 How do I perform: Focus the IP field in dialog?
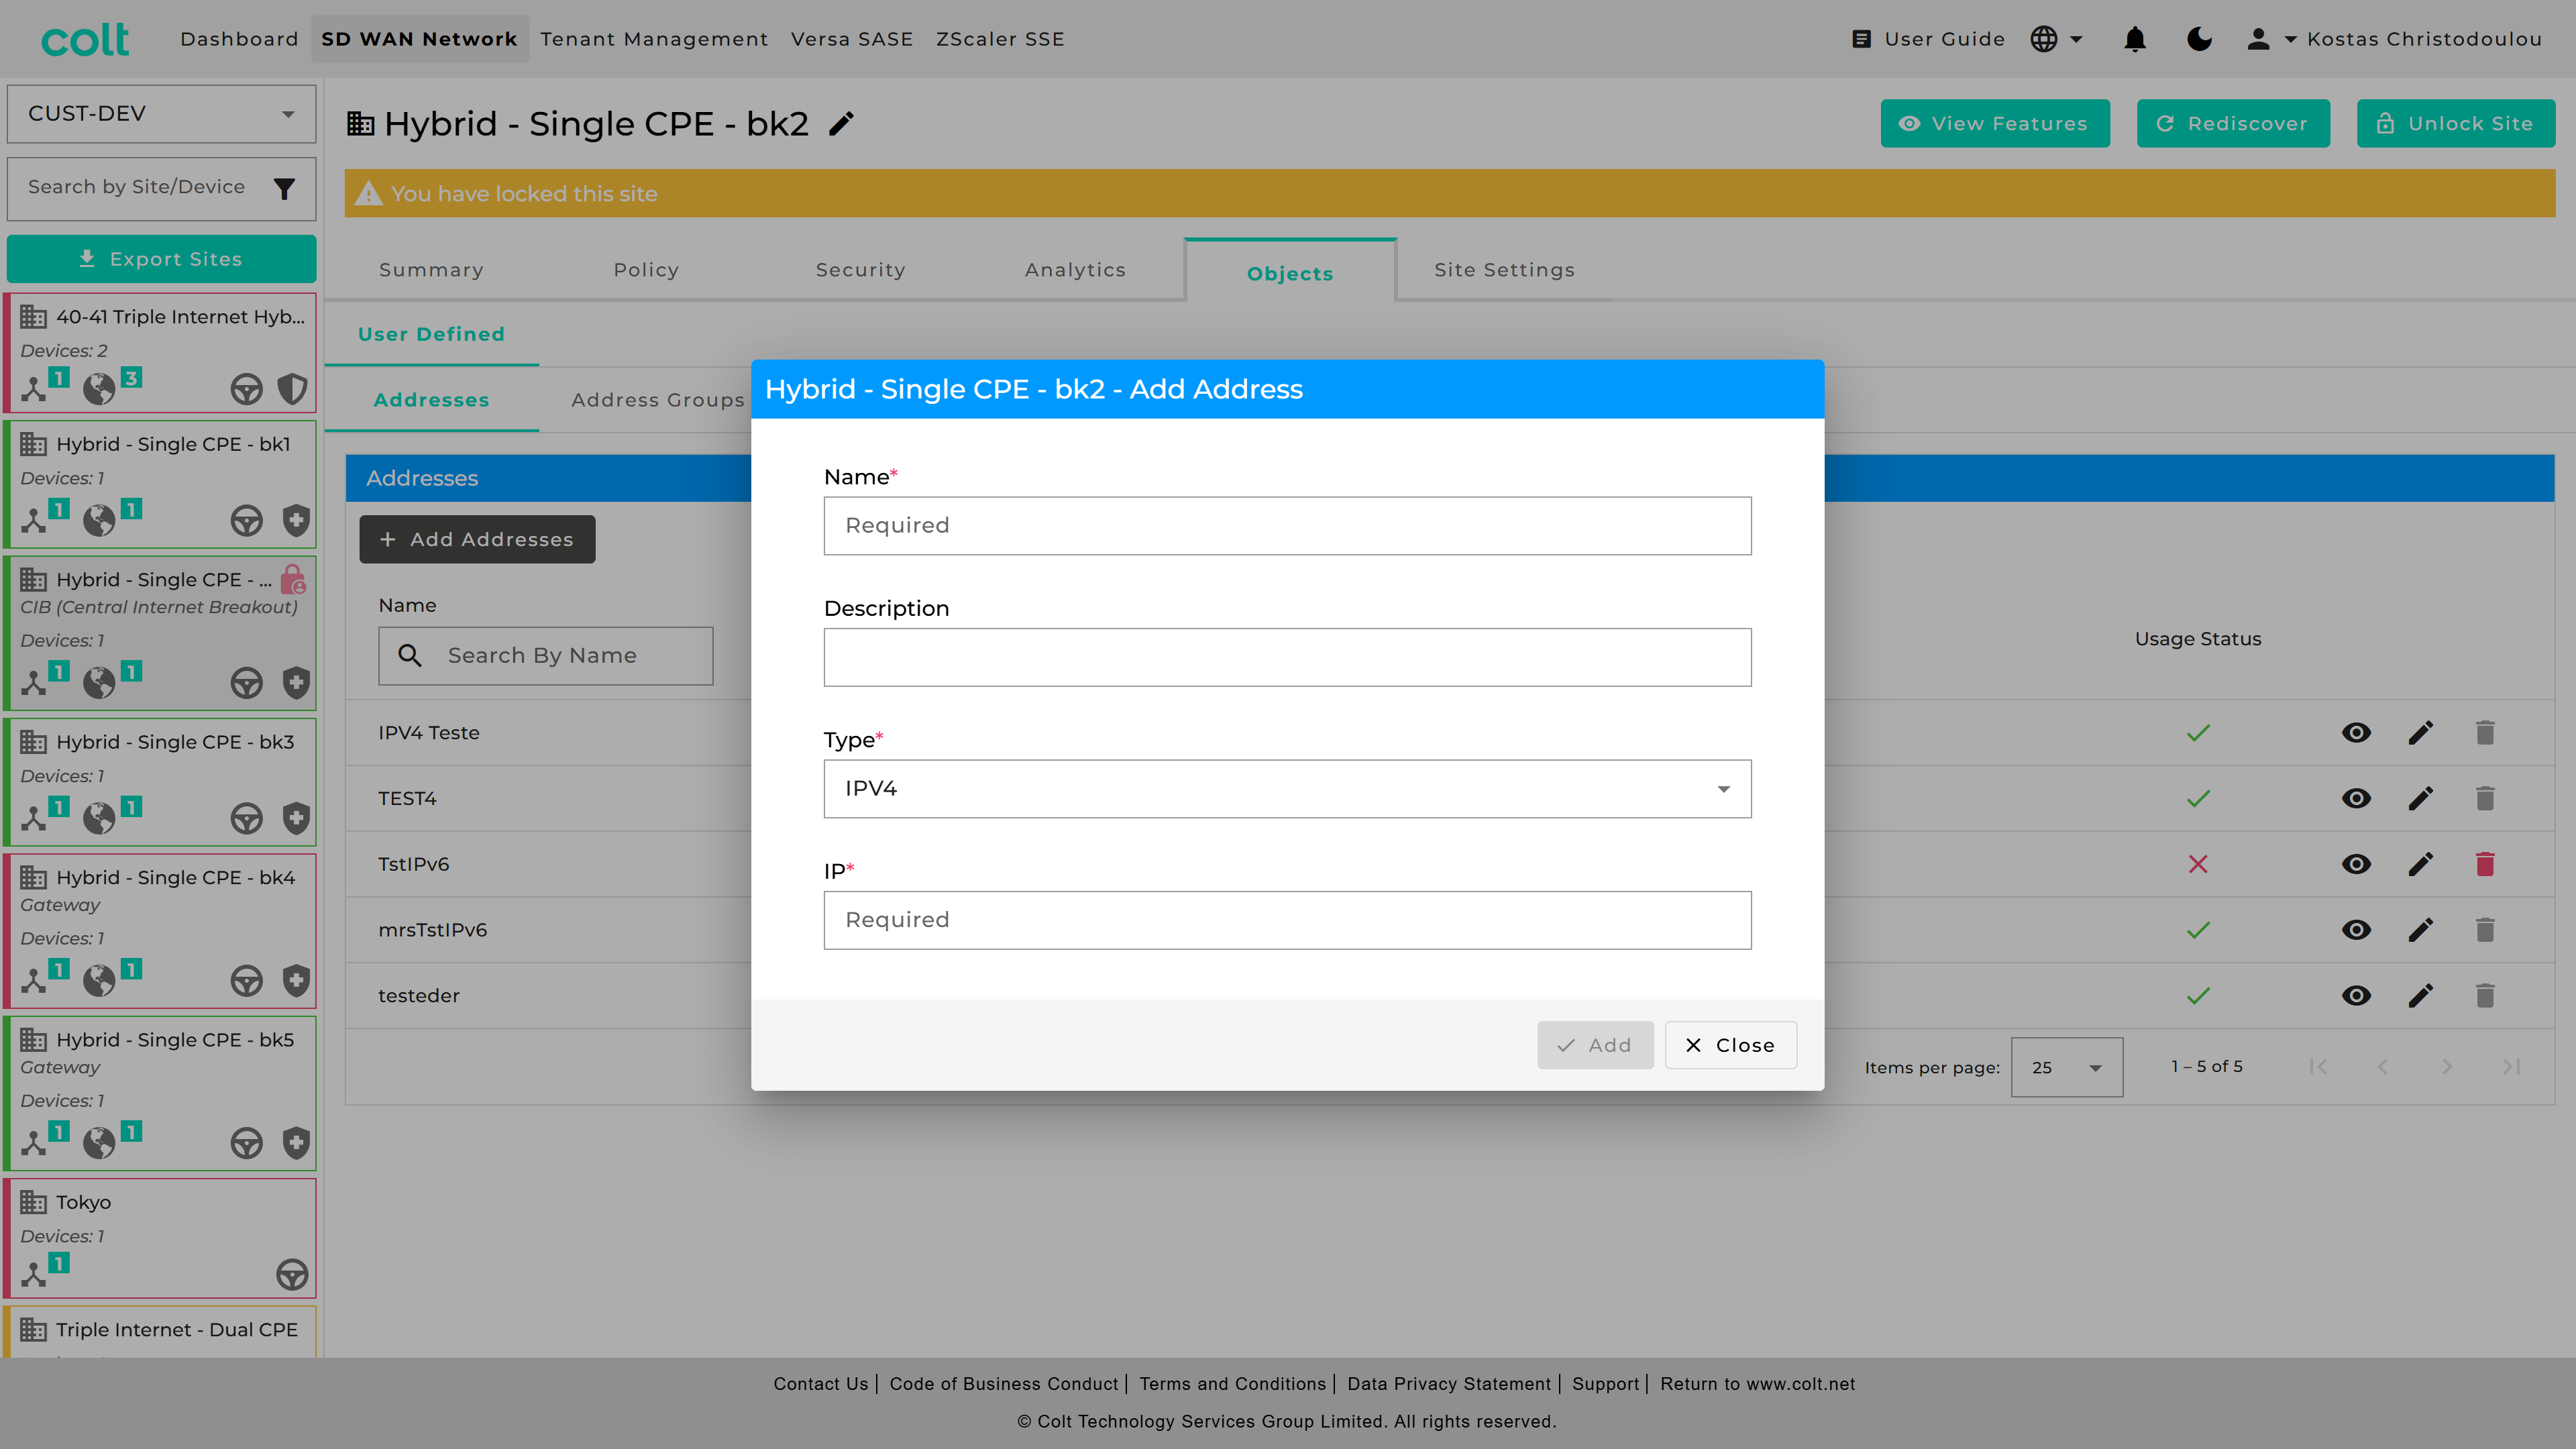pos(1287,920)
